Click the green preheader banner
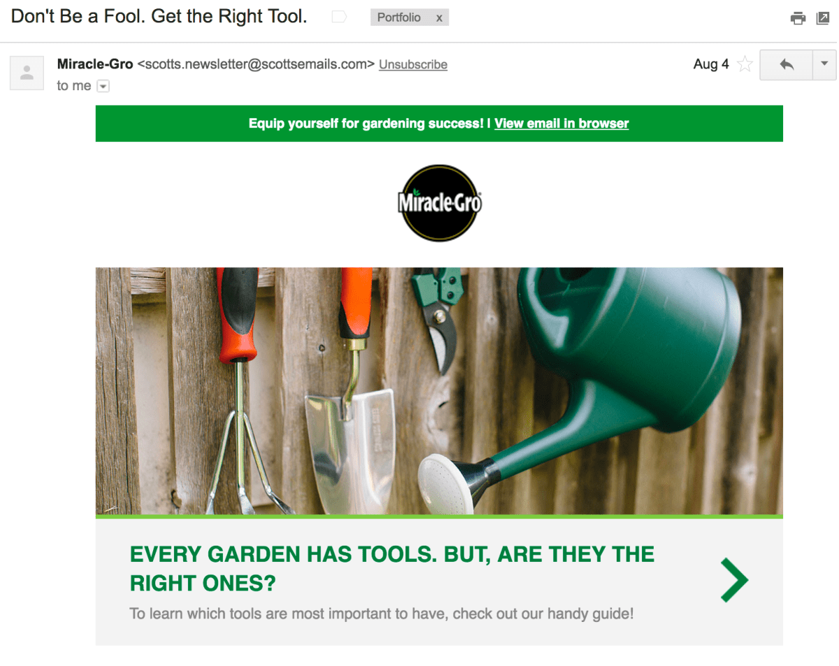 [x=439, y=123]
